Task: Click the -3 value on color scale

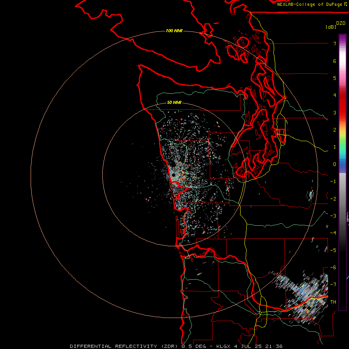Action: (x=333, y=216)
